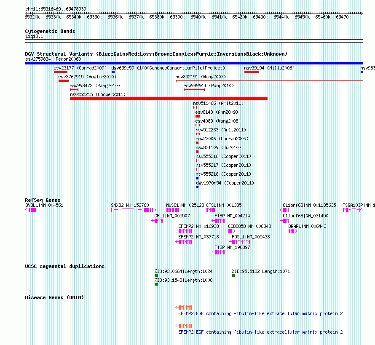Select the nsv555216 Cooper2011 small red marker
Viewport: 375px width, 345px height.
[196, 160]
